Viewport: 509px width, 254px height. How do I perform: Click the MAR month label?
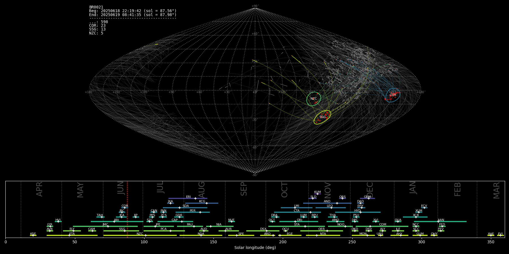point(497,190)
